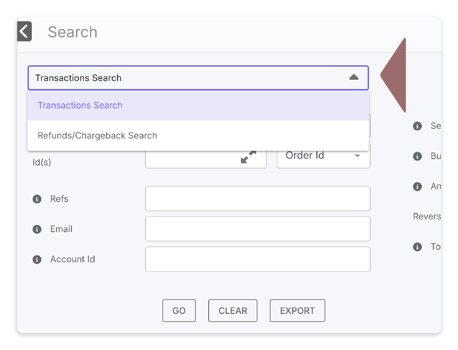The width and height of the screenshot is (458, 350).
Task: Collapse the Transactions Search dropdown
Action: (354, 78)
